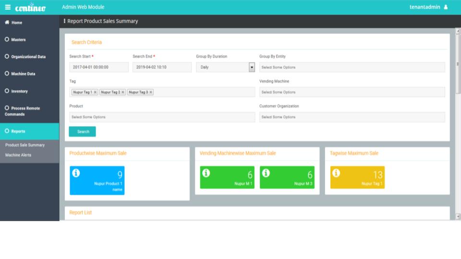Image resolution: width=461 pixels, height=259 pixels.
Task: Click the Home house icon
Action: point(7,23)
